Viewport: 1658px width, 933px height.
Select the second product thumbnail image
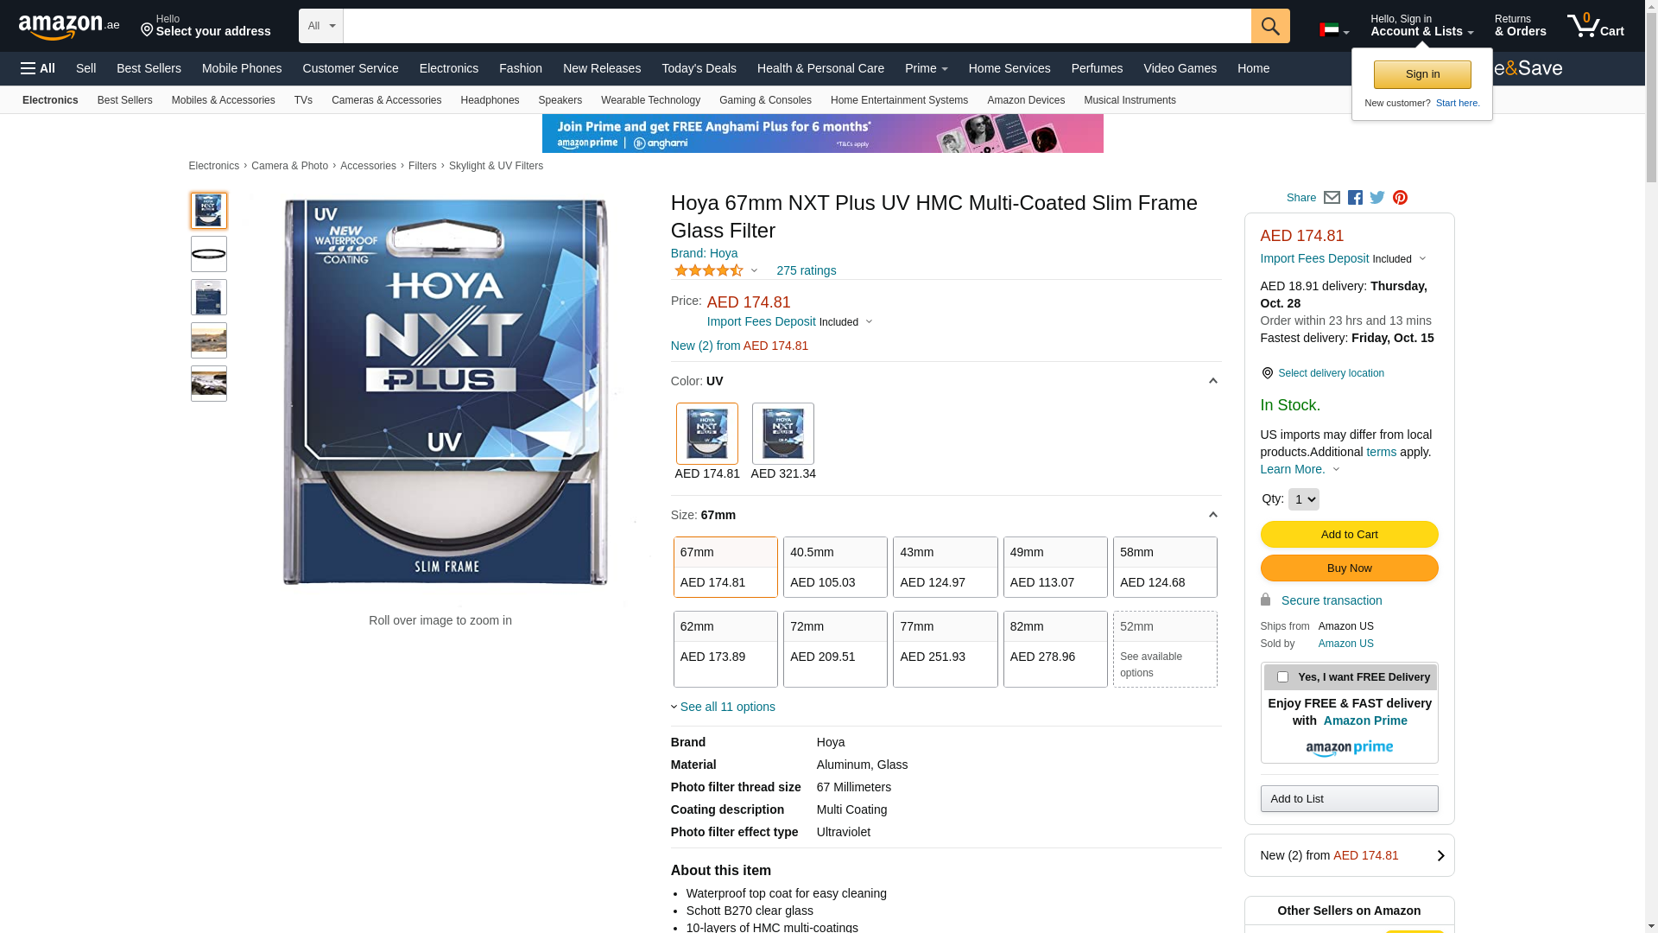click(209, 254)
